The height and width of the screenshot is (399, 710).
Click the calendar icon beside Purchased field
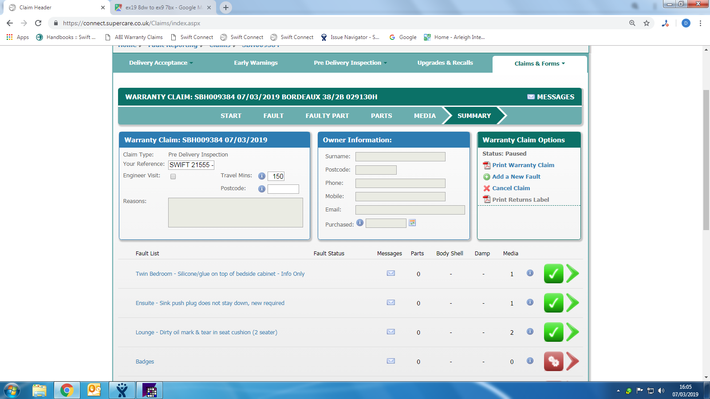tap(412, 223)
